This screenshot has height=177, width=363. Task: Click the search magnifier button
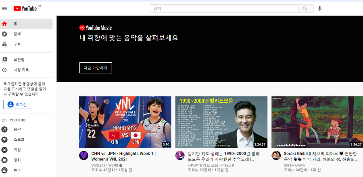pyautogui.click(x=305, y=8)
